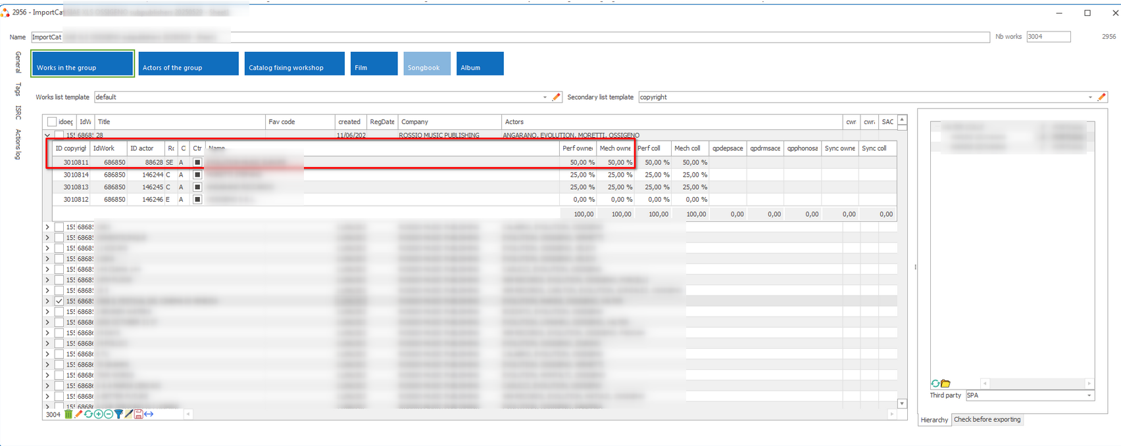
Task: Click the green minus remove icon
Action: pyautogui.click(x=109, y=414)
